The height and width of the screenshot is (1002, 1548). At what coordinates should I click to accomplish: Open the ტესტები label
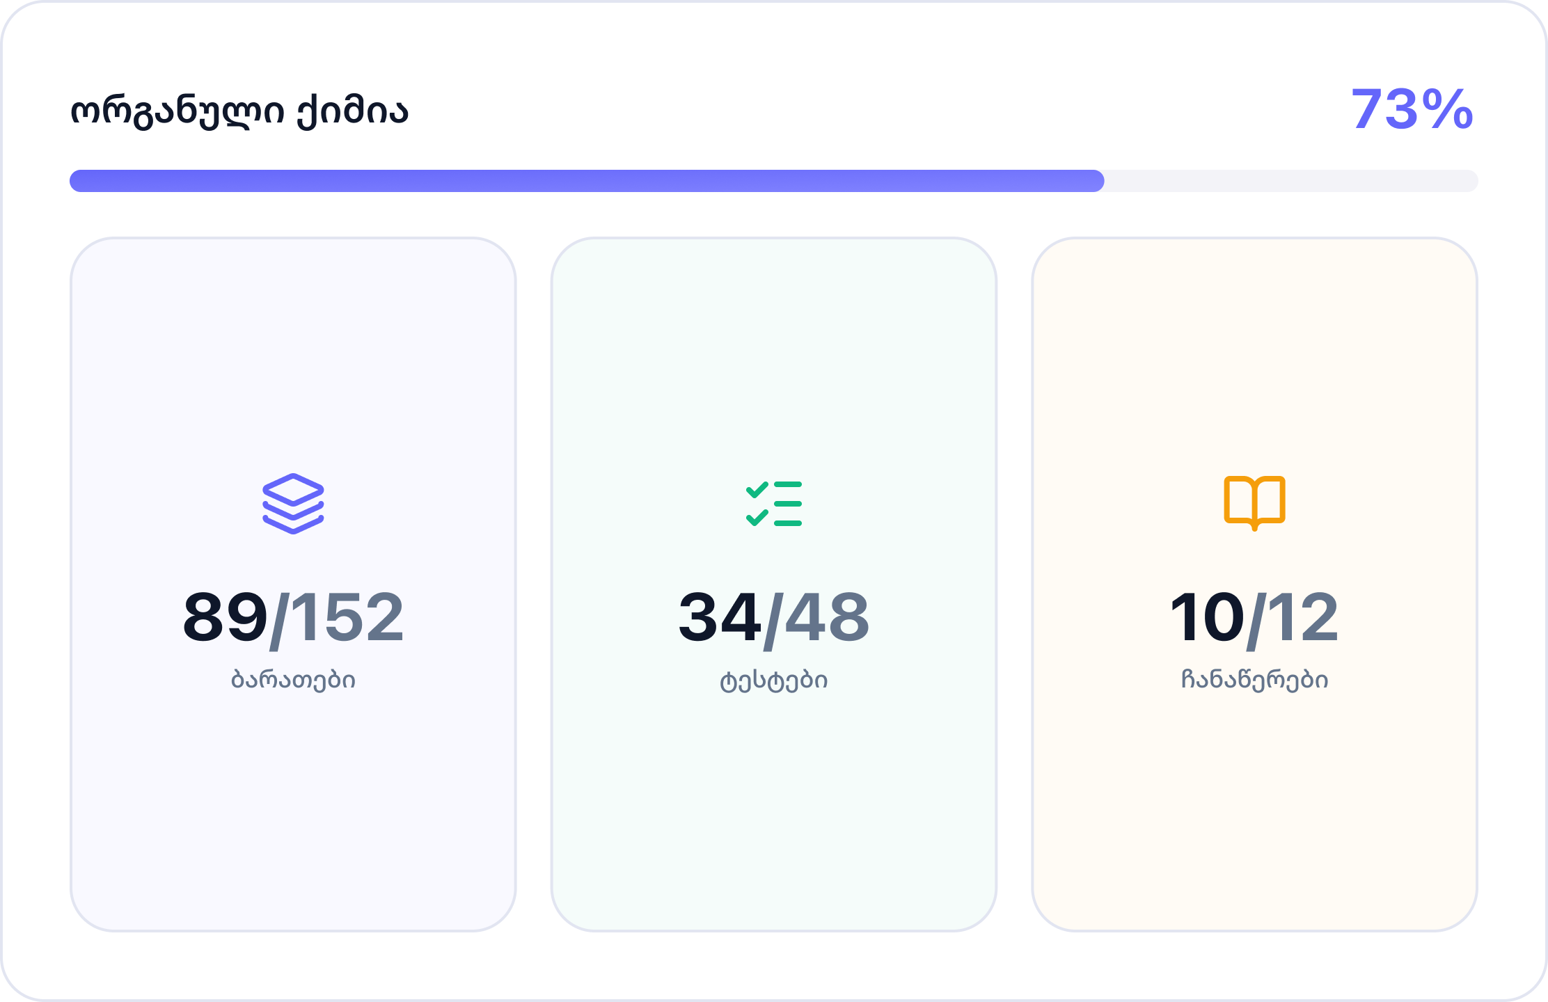[773, 680]
